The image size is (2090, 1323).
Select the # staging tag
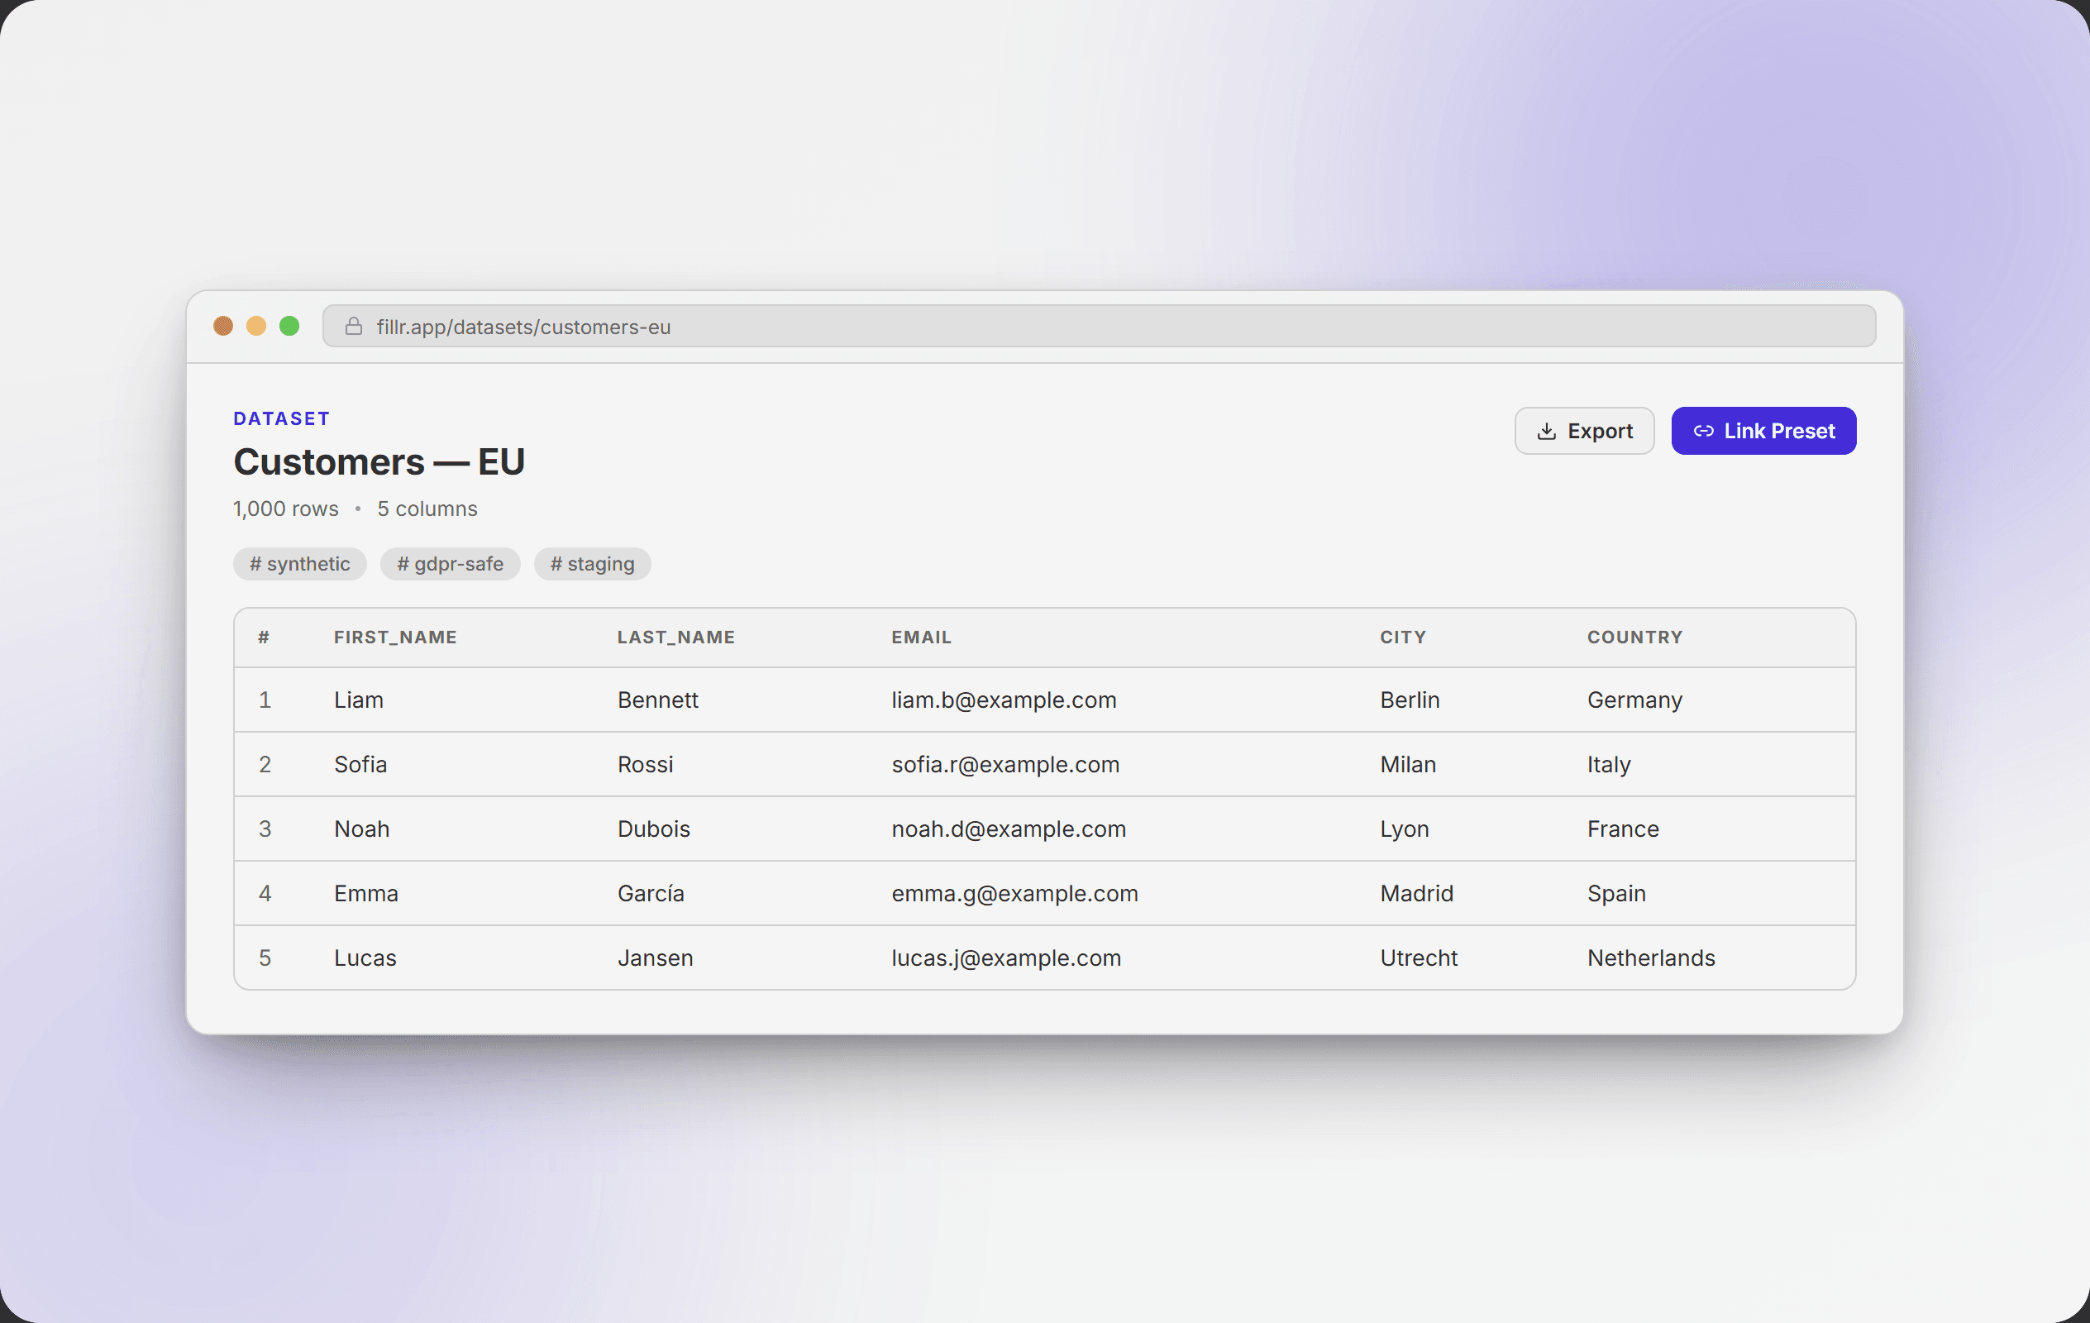click(x=592, y=564)
